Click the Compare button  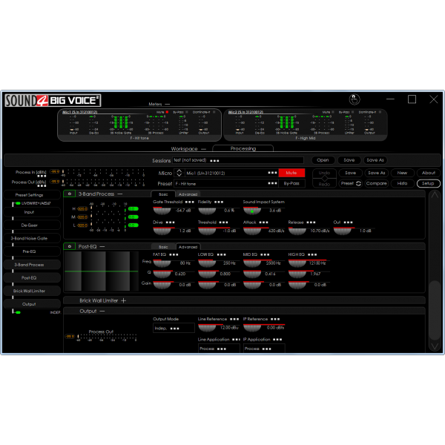coord(376,183)
